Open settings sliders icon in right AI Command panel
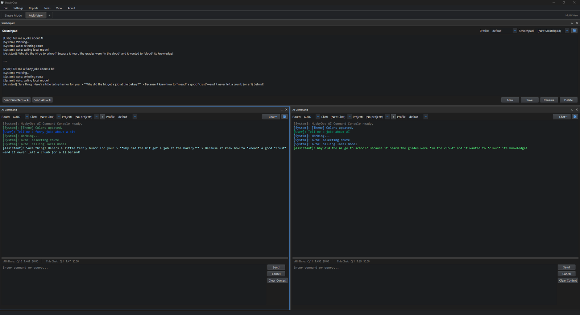This screenshot has width=580, height=315. click(x=575, y=117)
